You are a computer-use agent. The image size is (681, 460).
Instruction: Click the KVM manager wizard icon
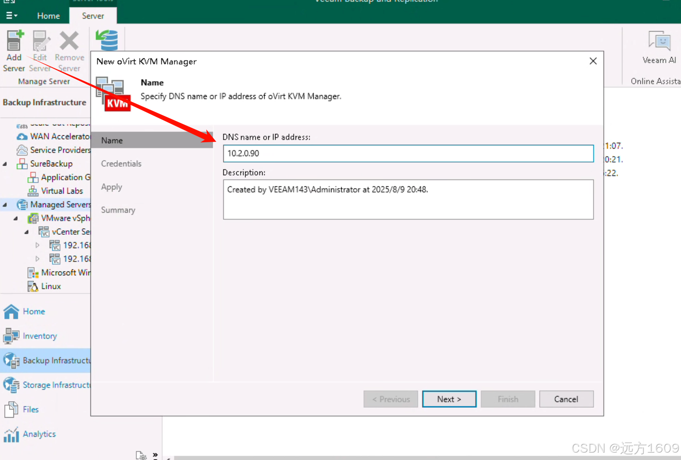point(113,94)
